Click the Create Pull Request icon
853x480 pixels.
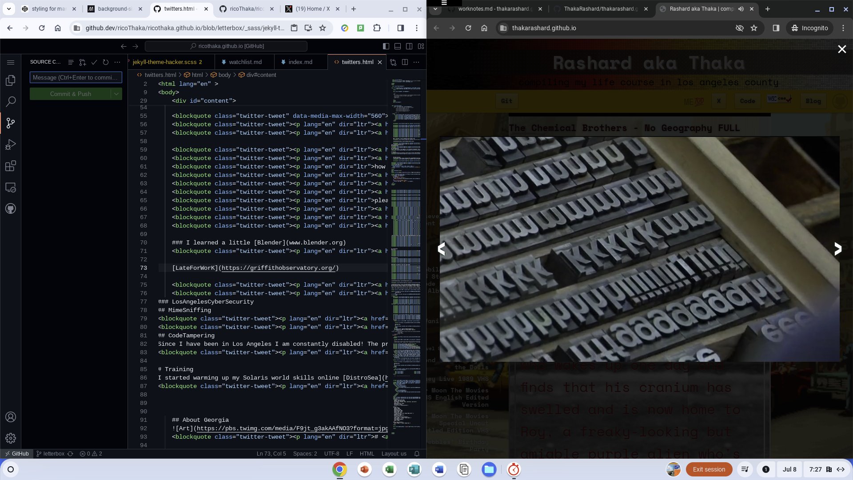click(82, 62)
